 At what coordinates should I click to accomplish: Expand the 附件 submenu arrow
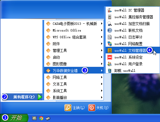(x=102, y=44)
